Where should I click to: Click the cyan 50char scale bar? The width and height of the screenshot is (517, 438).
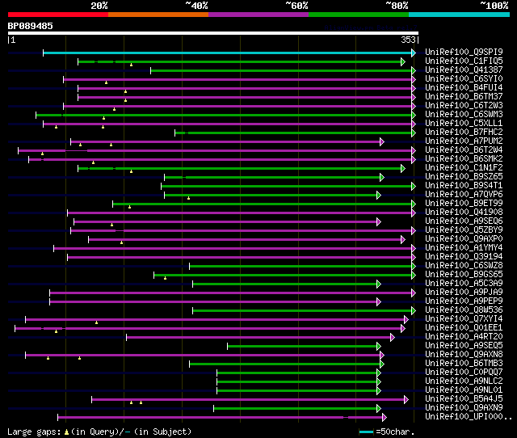366,432
